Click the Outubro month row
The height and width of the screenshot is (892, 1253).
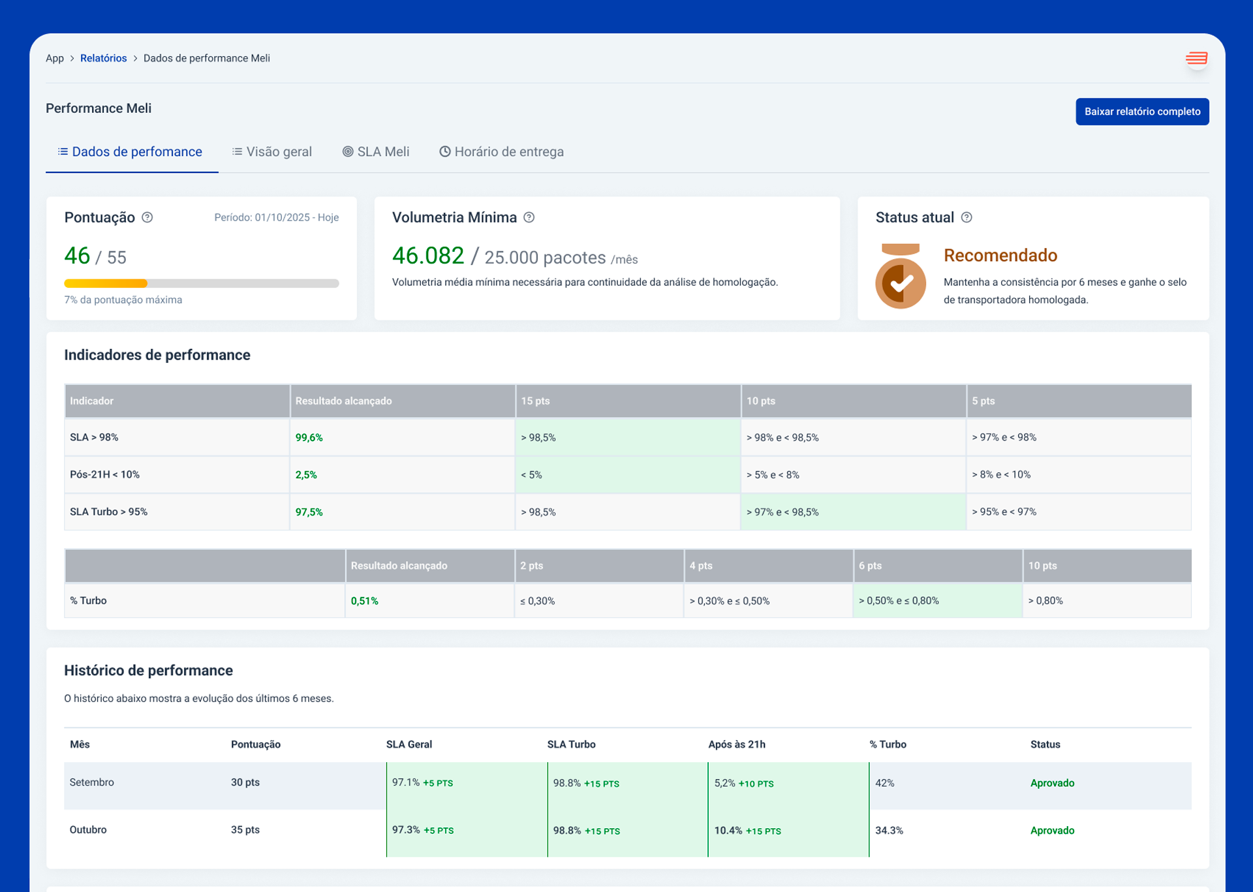tap(628, 833)
